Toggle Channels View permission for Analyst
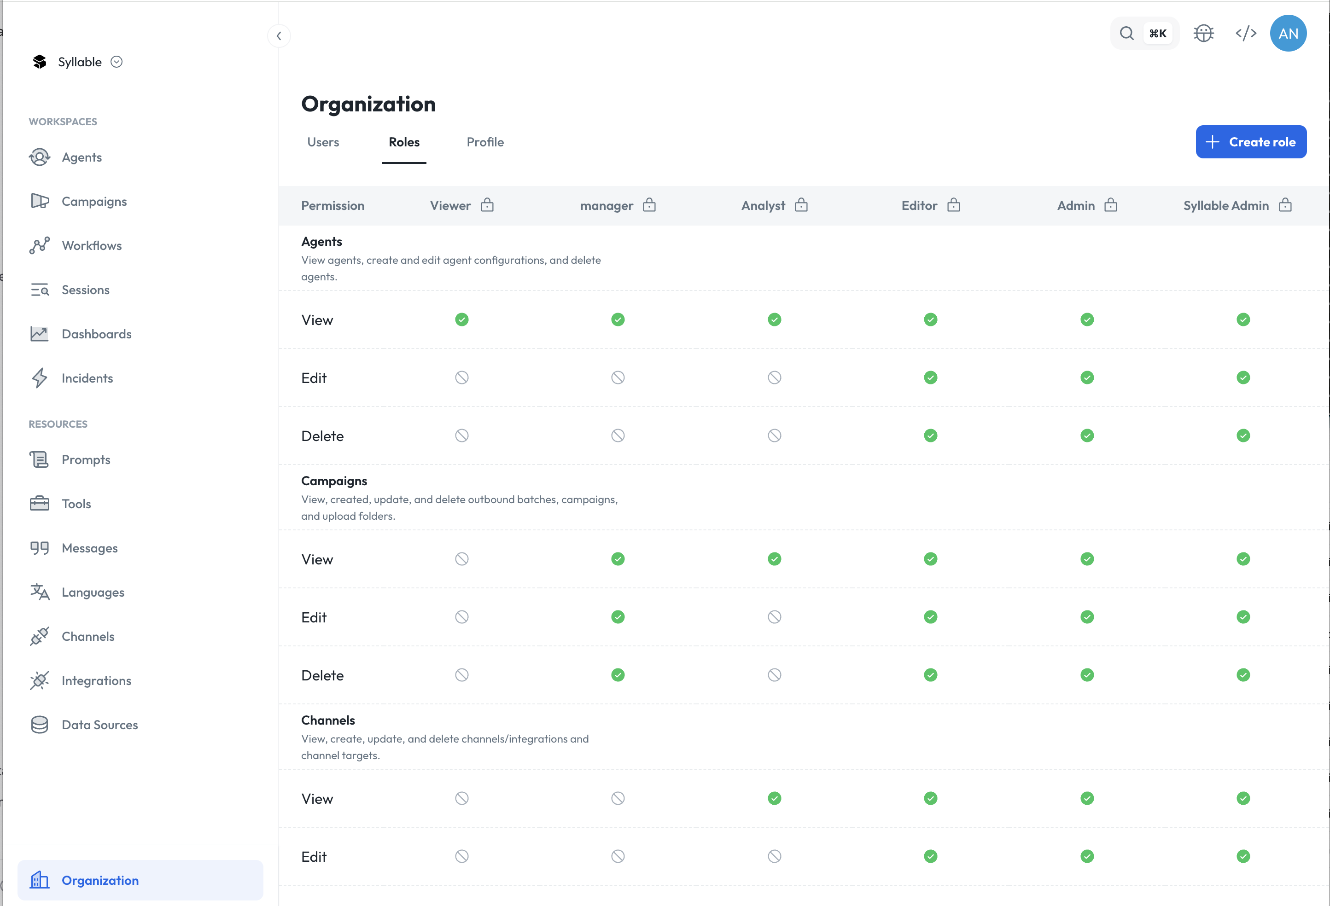Screen dimensions: 1330x906 pos(774,798)
